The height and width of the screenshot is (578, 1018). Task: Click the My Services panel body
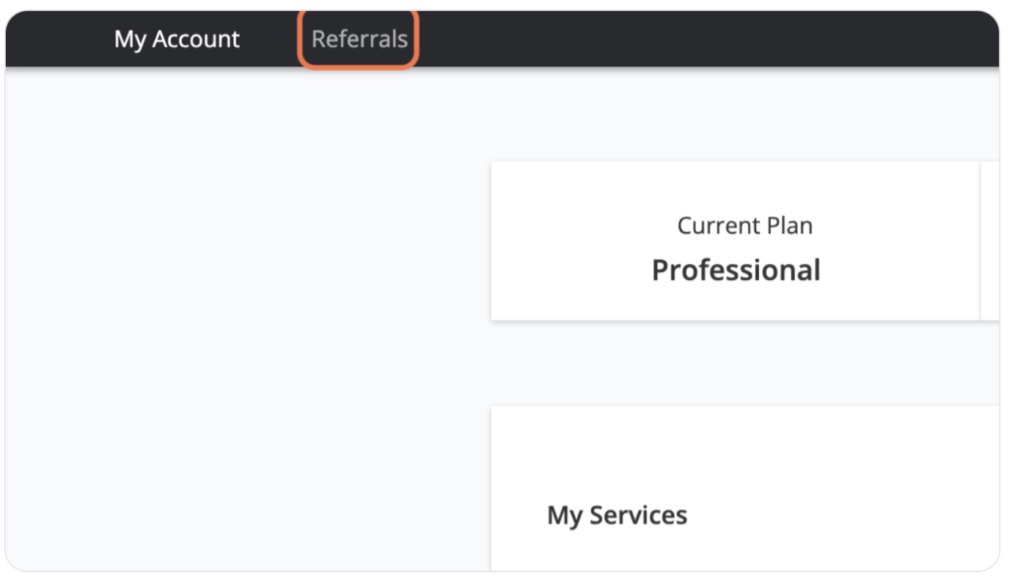(x=745, y=489)
